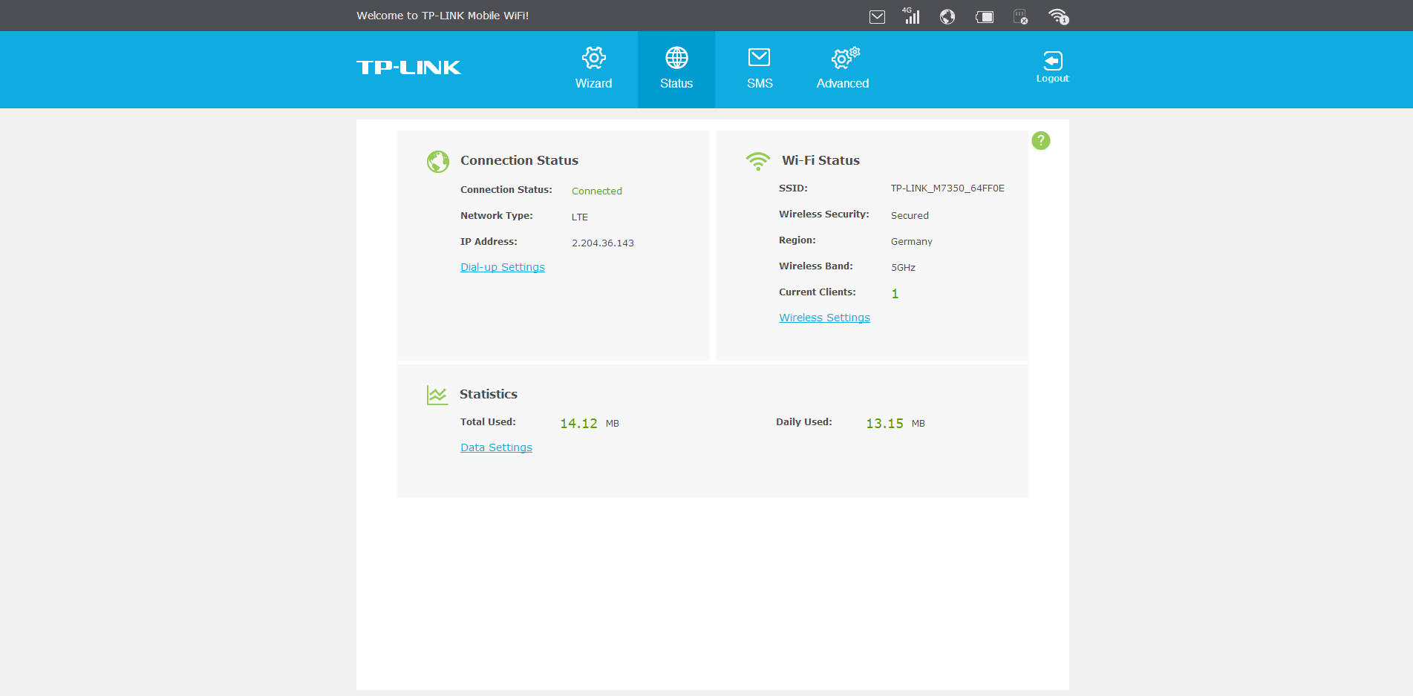Click the Statistics chart icon

437,395
